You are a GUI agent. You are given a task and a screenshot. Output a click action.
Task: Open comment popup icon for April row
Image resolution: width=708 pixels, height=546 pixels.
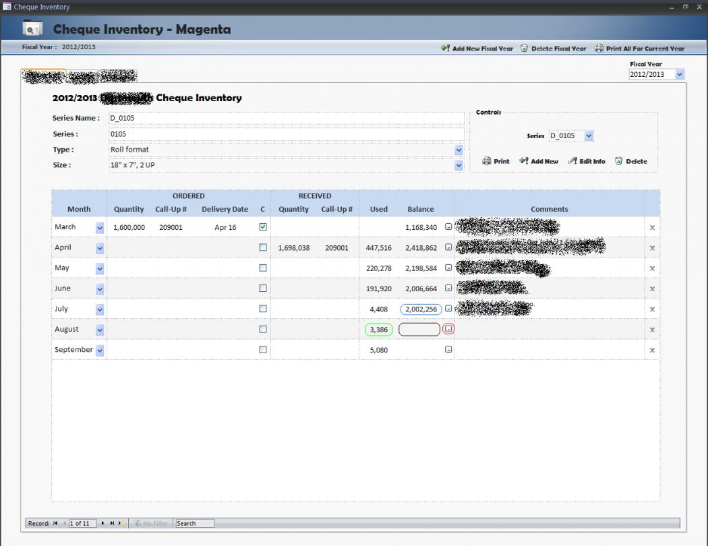(448, 247)
